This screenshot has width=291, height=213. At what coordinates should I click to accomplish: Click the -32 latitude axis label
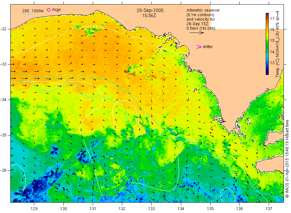click(x=3, y=29)
